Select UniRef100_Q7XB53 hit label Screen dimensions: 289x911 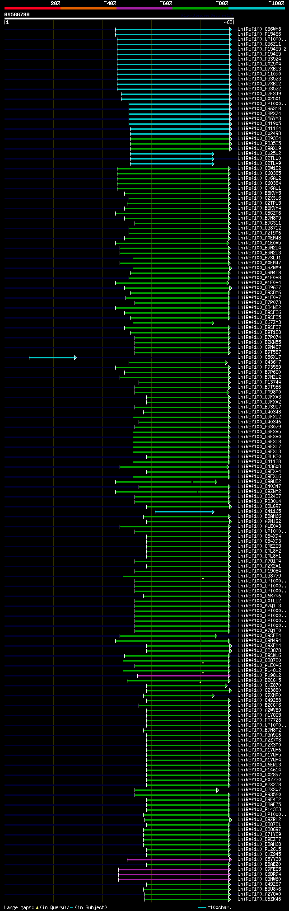pos(259,69)
